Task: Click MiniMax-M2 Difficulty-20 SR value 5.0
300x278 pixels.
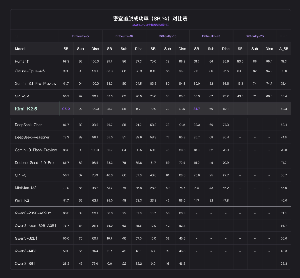Action: [x=197, y=188]
